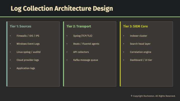This screenshot has height=101, width=180.
Task: Select the Tier 2: Transport heading
Action: pos(79,26)
